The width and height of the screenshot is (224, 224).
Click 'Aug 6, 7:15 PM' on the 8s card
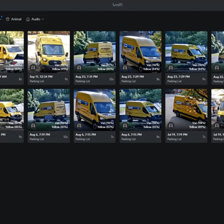[x=132, y=134]
